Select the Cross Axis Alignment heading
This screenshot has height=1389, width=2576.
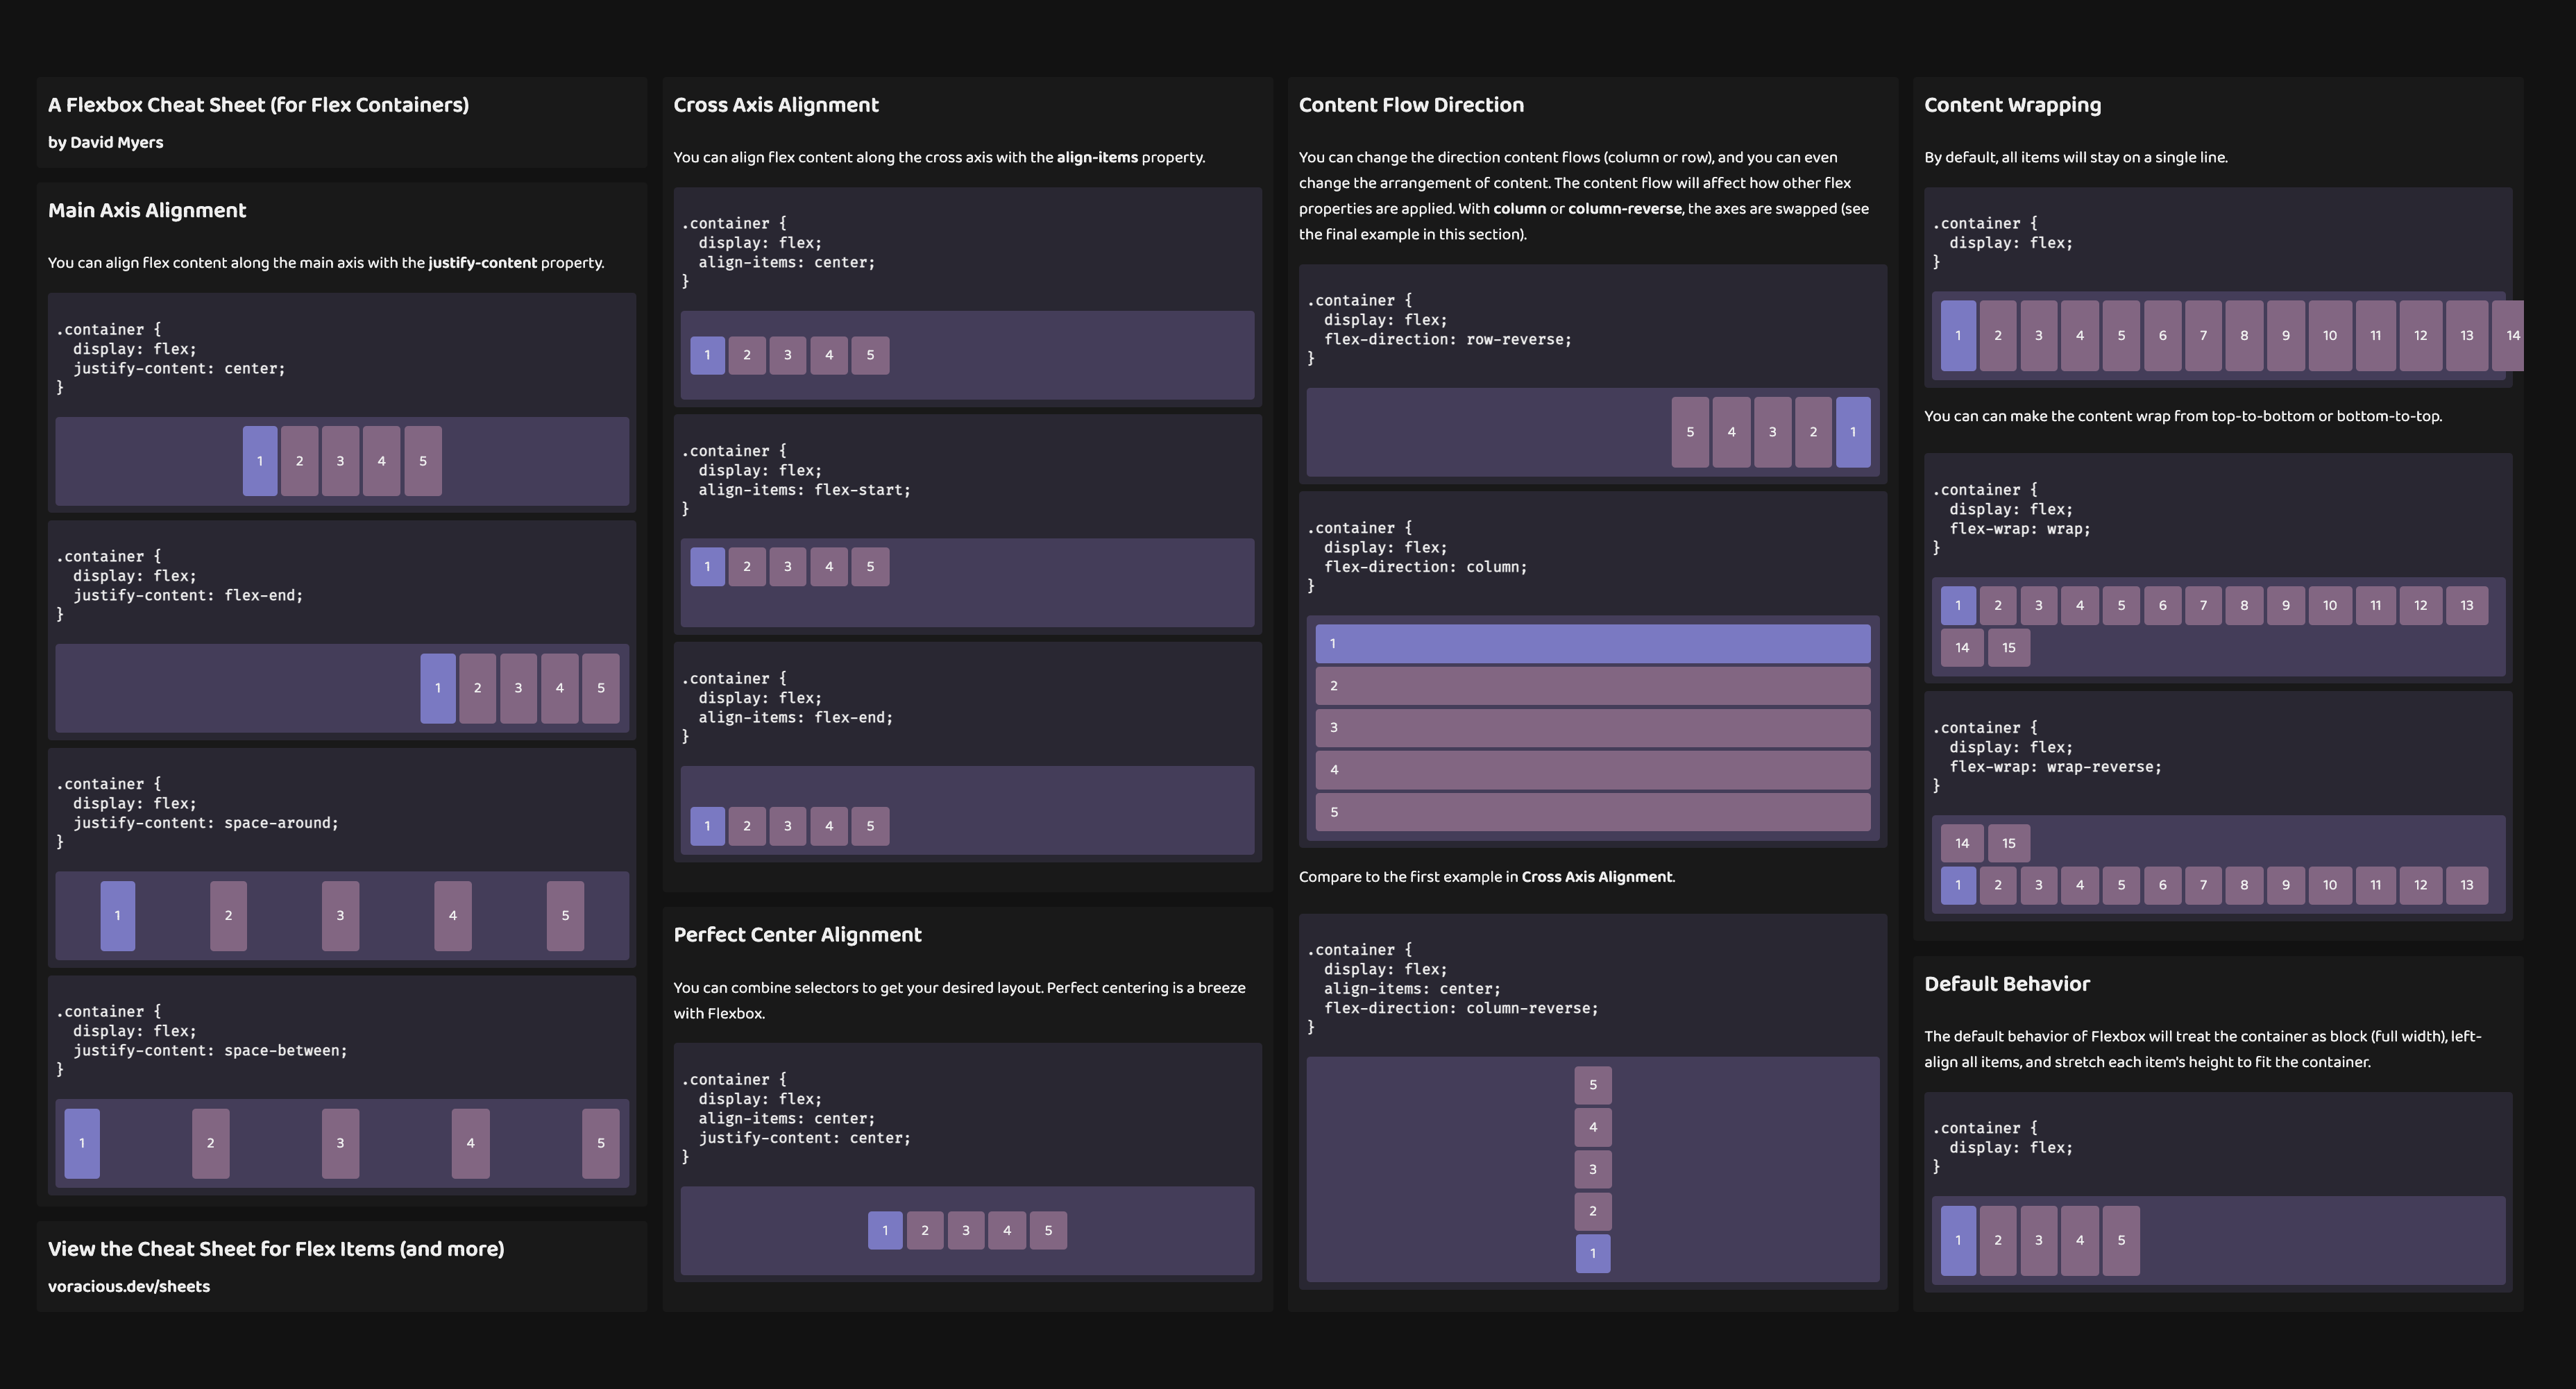click(x=776, y=104)
